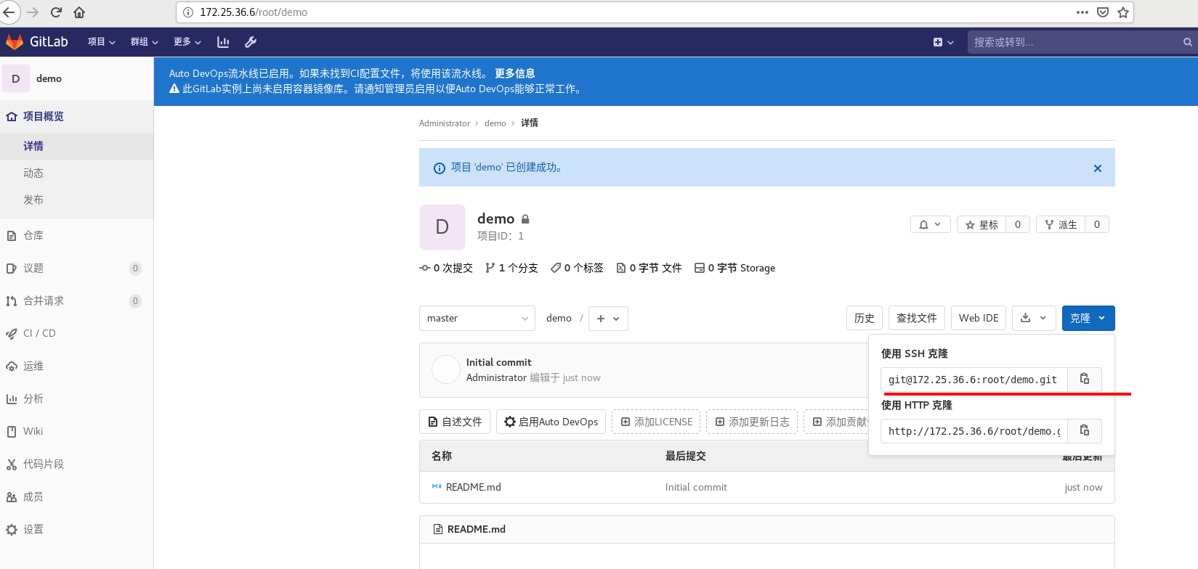The height and width of the screenshot is (569, 1198).
Task: Open the demo breadcrumb link
Action: tap(495, 123)
